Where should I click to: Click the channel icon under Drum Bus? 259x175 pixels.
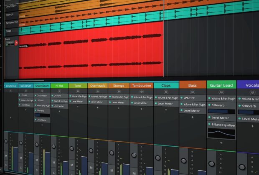(11, 91)
